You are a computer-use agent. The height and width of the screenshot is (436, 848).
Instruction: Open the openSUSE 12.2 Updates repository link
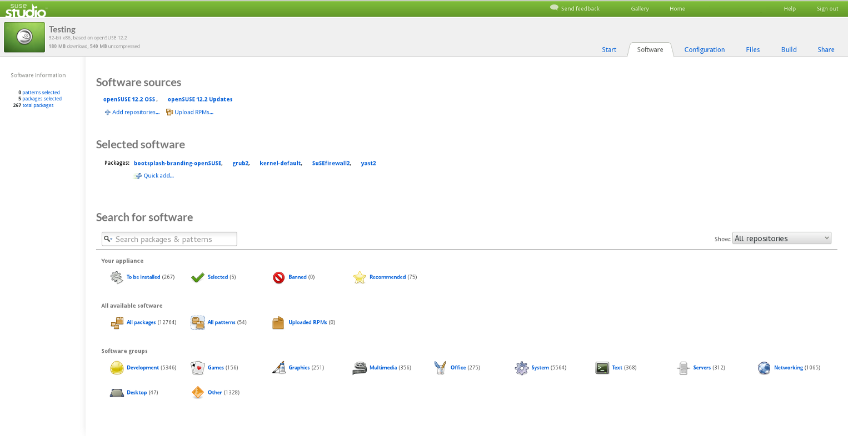tap(200, 100)
